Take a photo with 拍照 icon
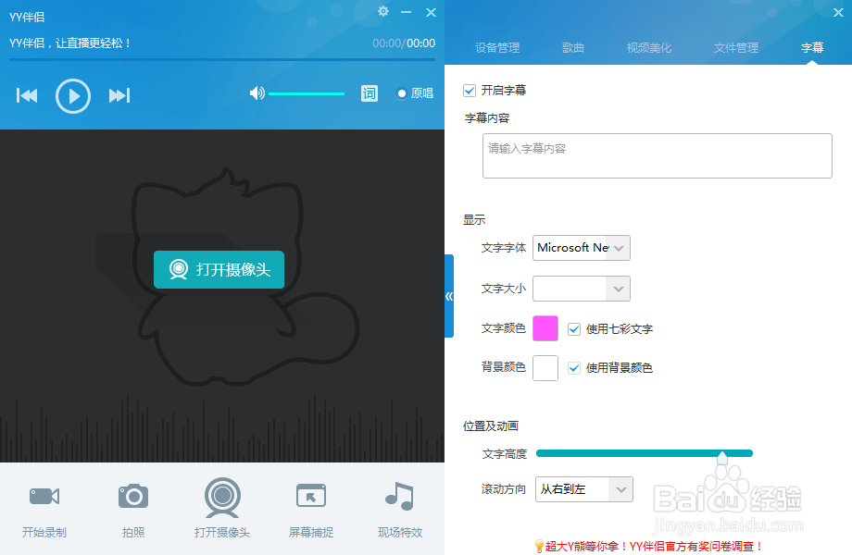Image resolution: width=852 pixels, height=555 pixels. tap(133, 509)
